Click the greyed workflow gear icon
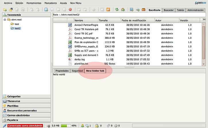Viewport: 208px width, 128px height. pos(94,9)
